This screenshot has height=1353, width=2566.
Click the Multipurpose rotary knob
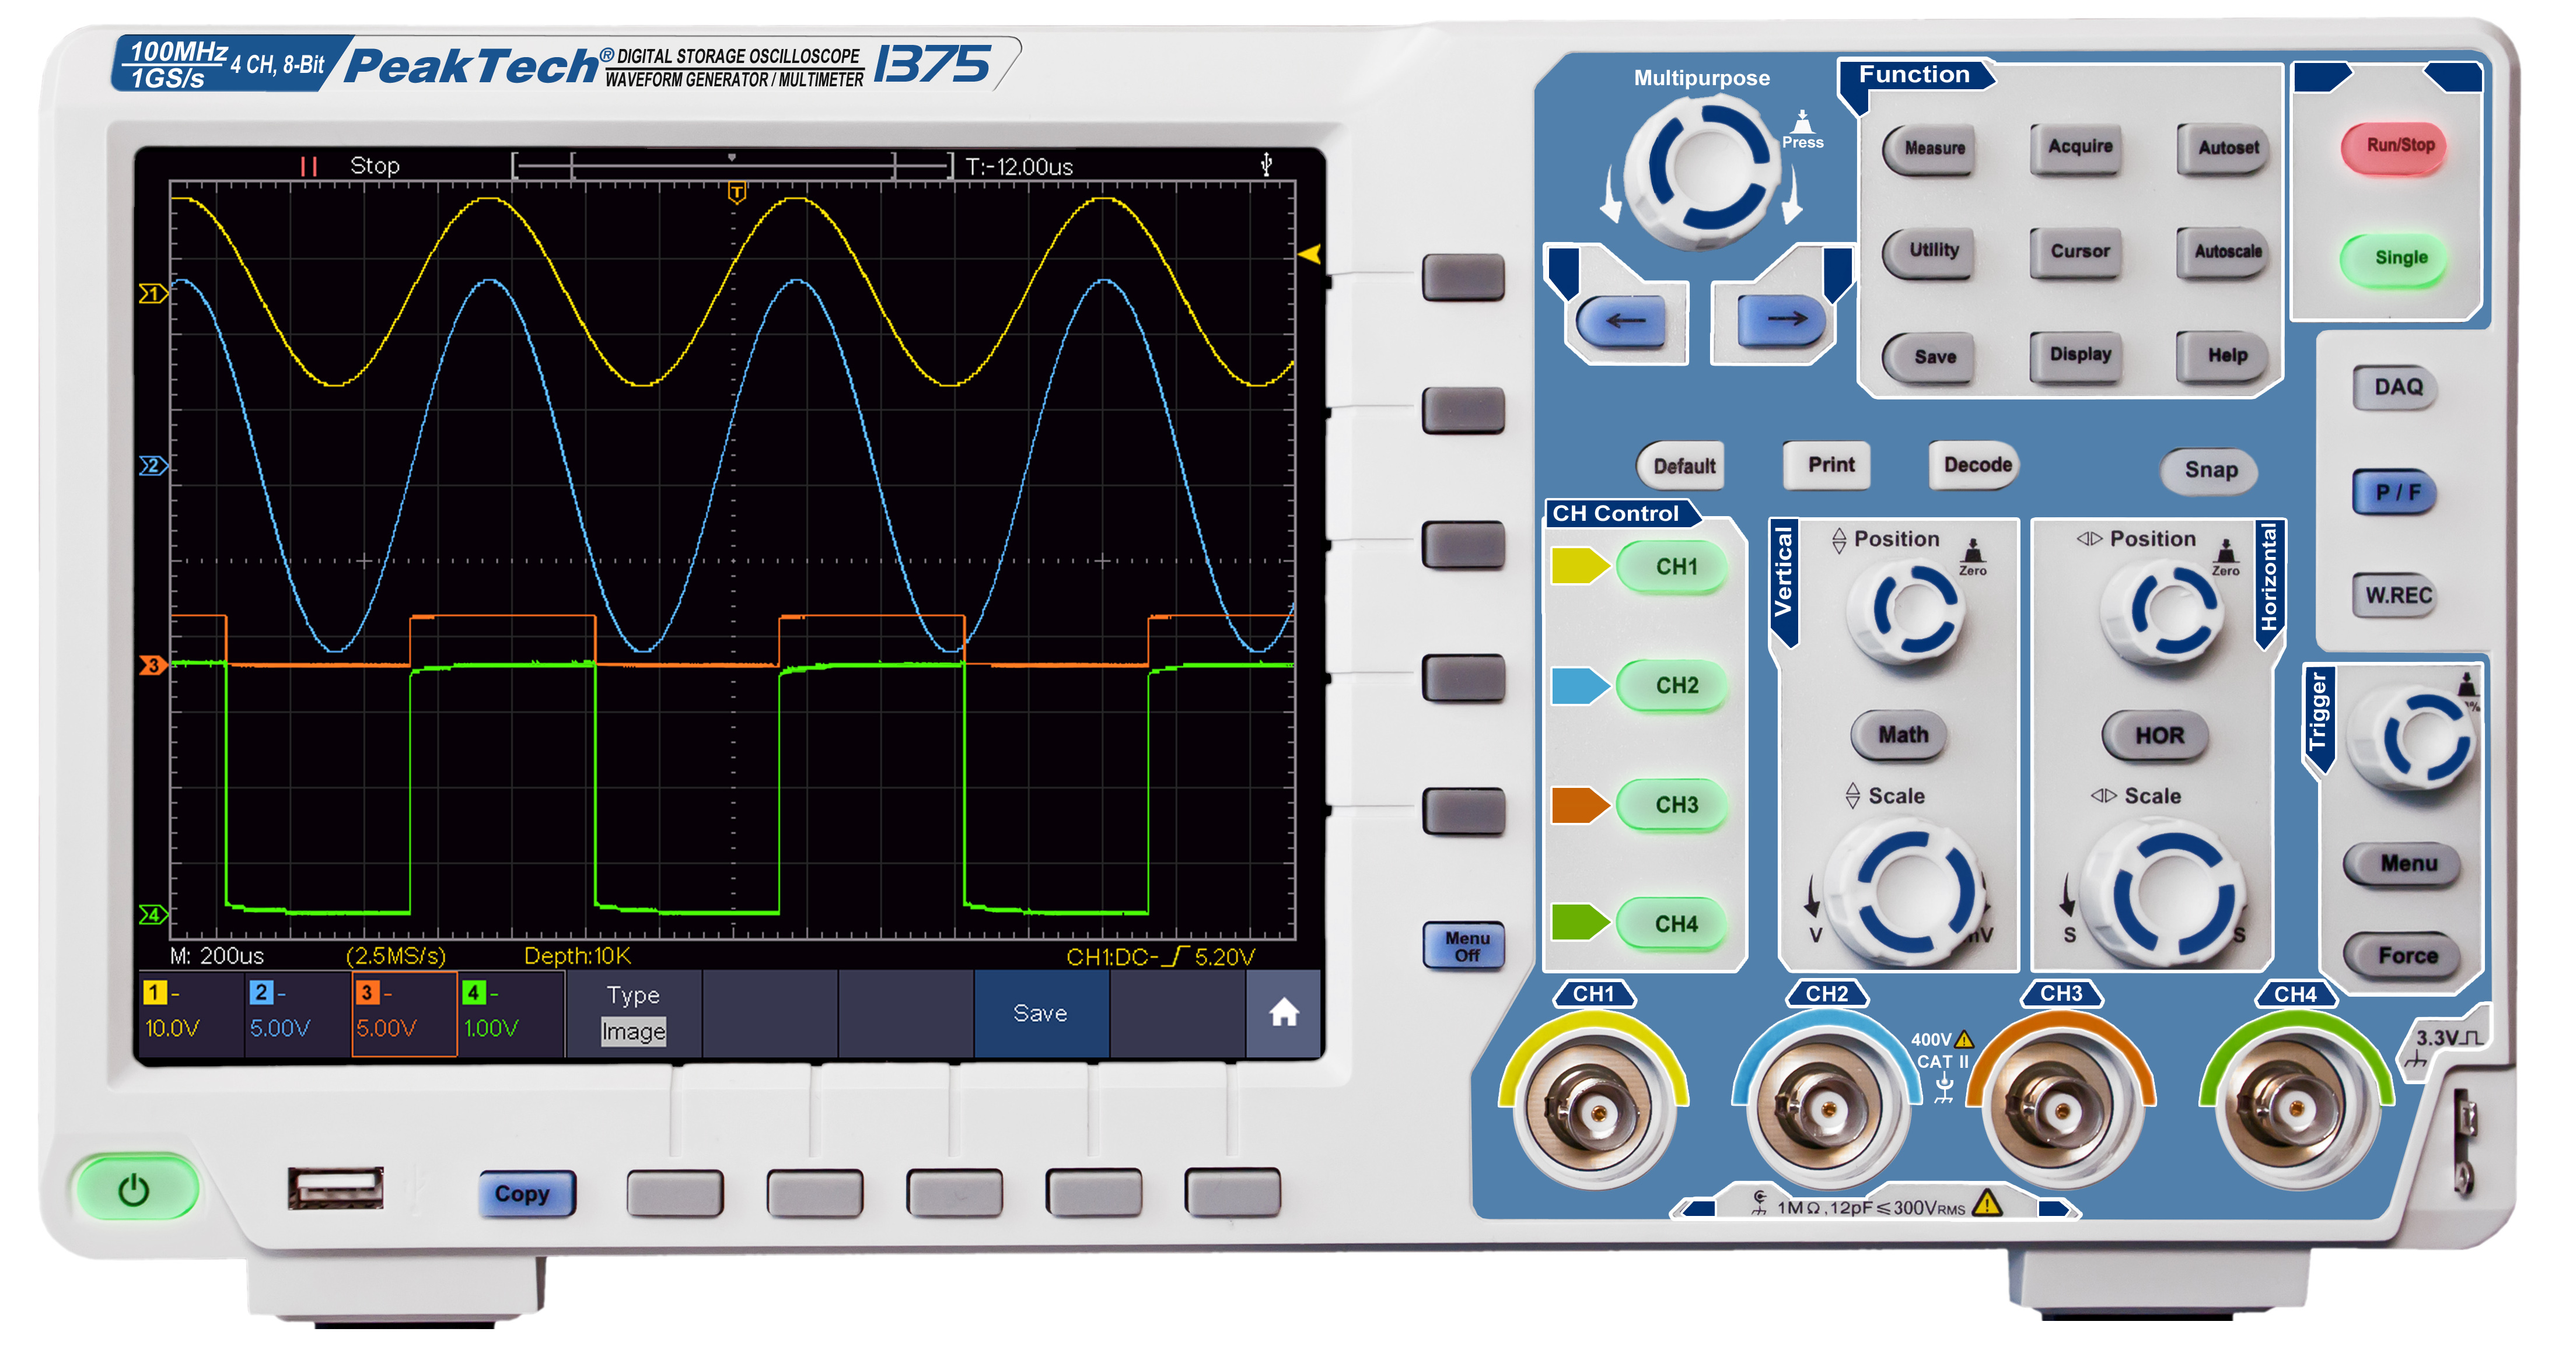pyautogui.click(x=1703, y=171)
